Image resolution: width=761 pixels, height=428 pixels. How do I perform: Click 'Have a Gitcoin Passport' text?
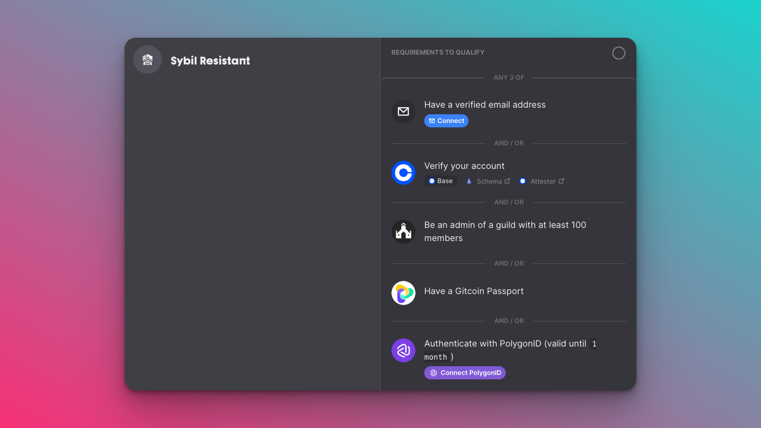pyautogui.click(x=474, y=291)
